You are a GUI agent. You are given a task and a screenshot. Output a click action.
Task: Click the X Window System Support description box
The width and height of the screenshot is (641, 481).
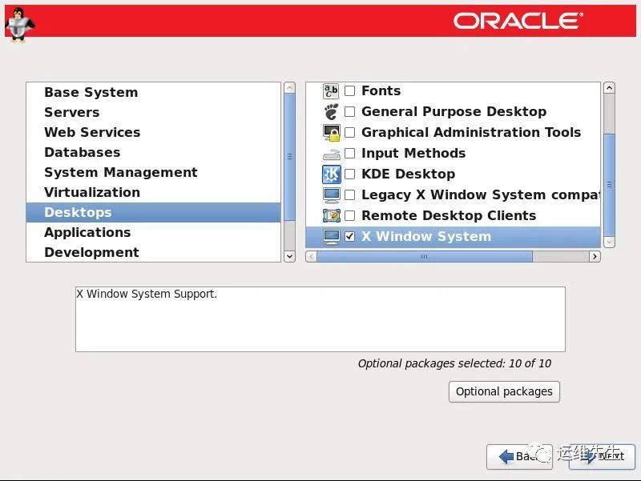pyautogui.click(x=320, y=319)
